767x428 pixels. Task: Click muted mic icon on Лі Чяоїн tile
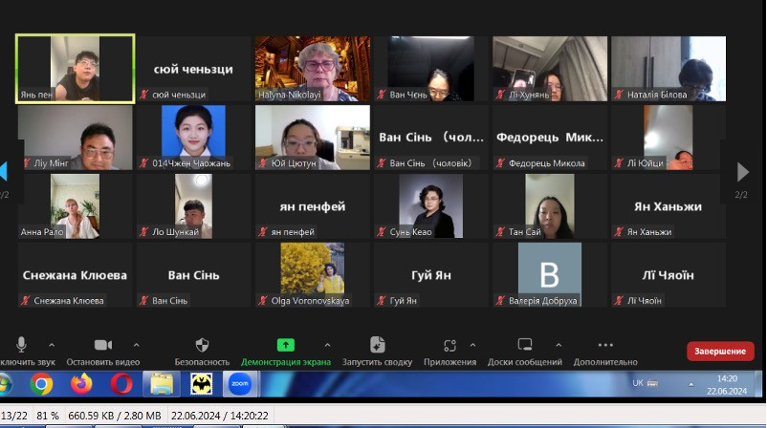[x=619, y=301]
